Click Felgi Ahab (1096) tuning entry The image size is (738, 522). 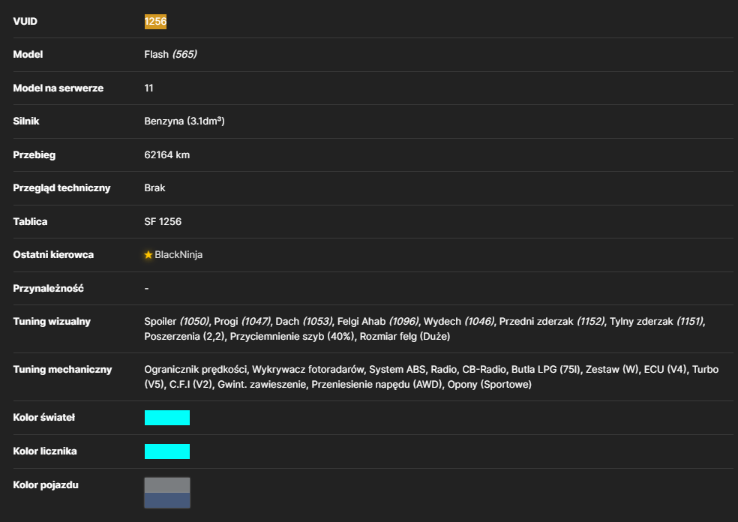tap(377, 322)
